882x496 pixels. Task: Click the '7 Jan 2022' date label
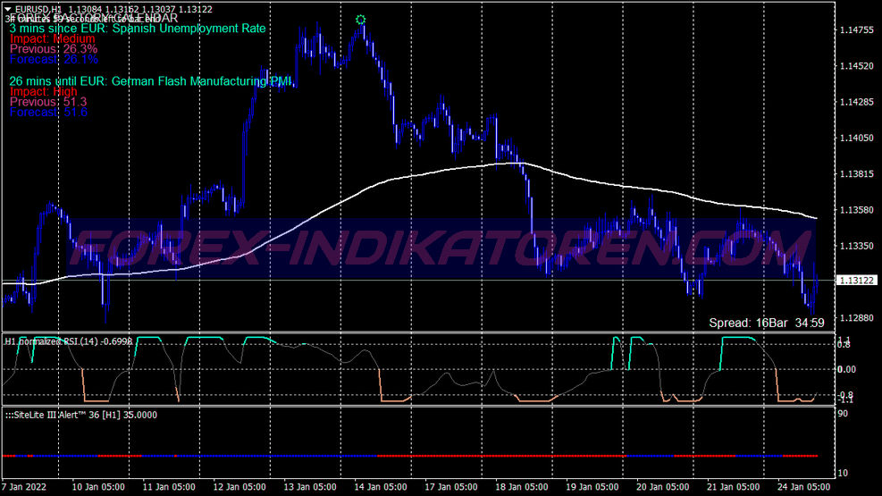pyautogui.click(x=24, y=486)
